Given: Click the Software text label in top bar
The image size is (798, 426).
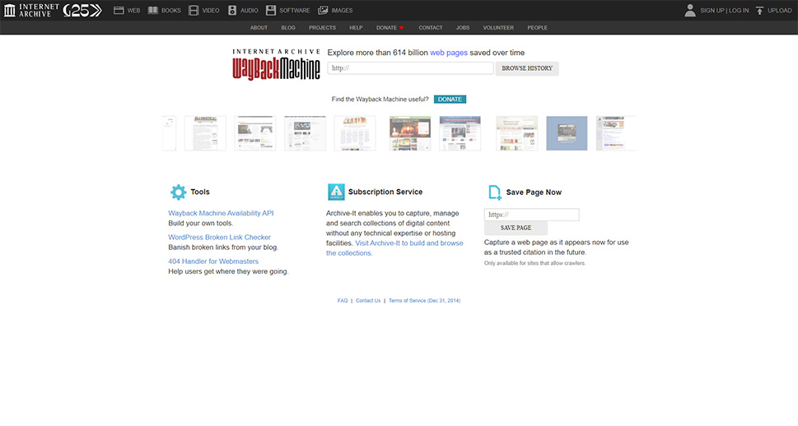Looking at the screenshot, I should pos(295,10).
